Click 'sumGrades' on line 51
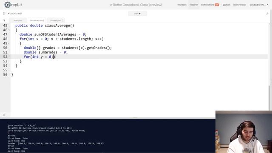272x153 pixels. click(48, 52)
